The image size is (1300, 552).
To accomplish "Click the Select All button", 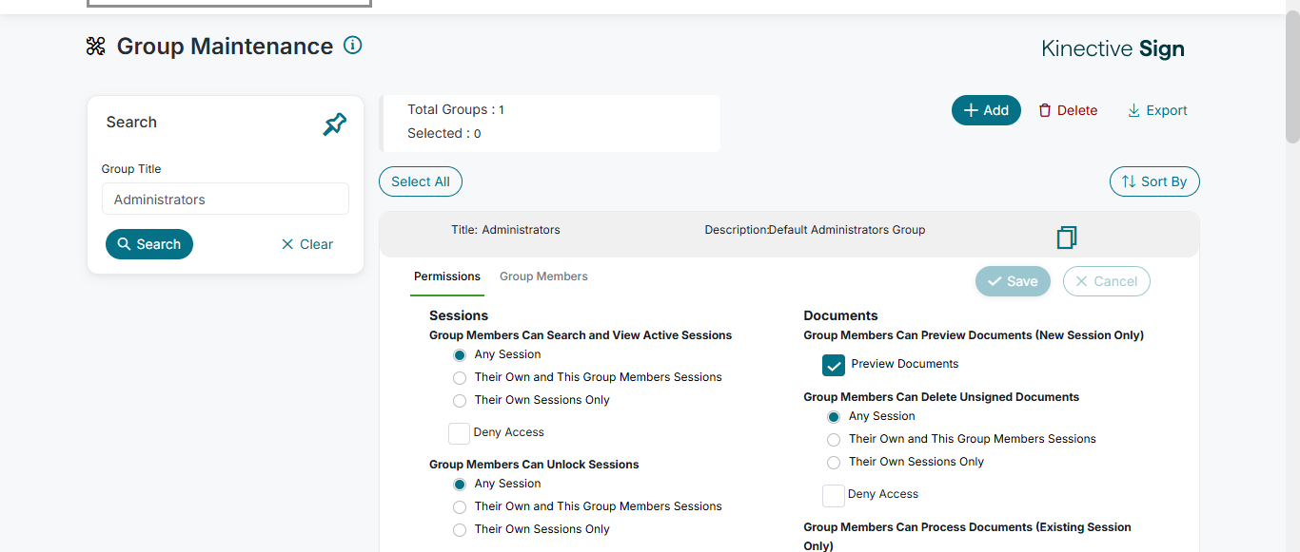I will [421, 181].
